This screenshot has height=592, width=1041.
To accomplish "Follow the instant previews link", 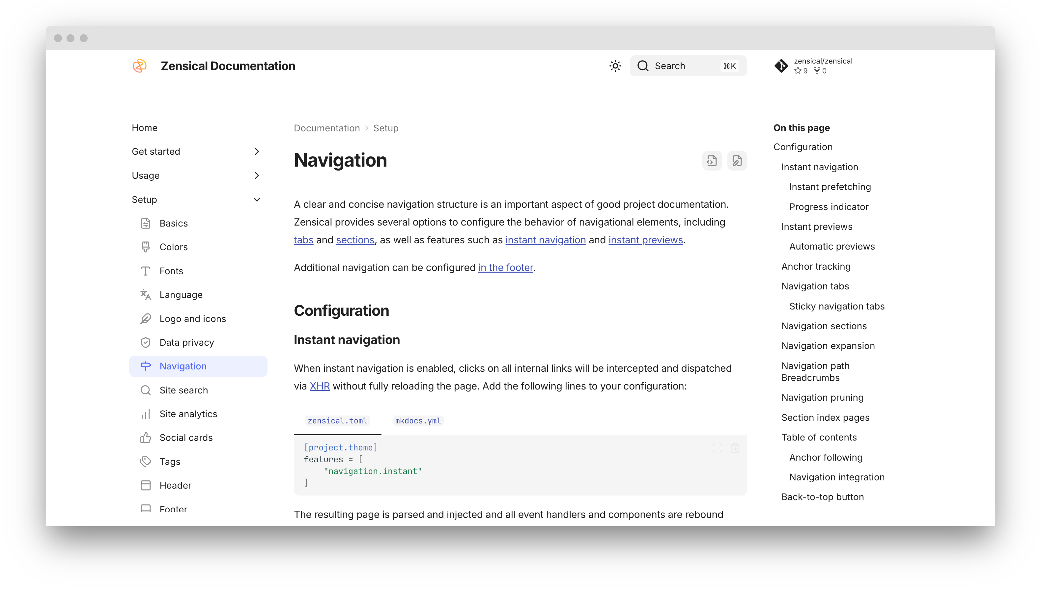I will click(645, 240).
